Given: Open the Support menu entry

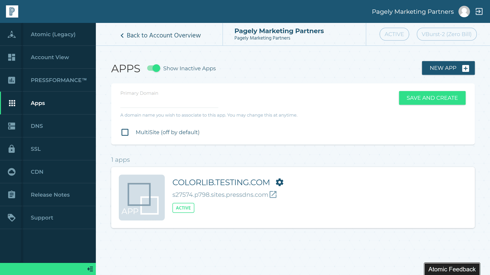Looking at the screenshot, I should pos(42,218).
